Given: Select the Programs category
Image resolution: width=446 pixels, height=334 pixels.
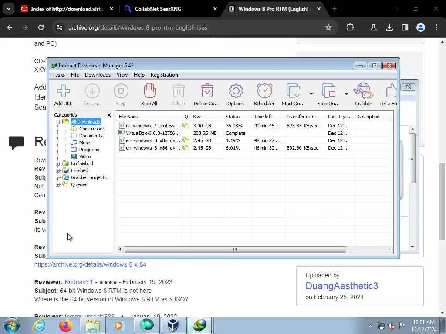Looking at the screenshot, I should pyautogui.click(x=89, y=150).
